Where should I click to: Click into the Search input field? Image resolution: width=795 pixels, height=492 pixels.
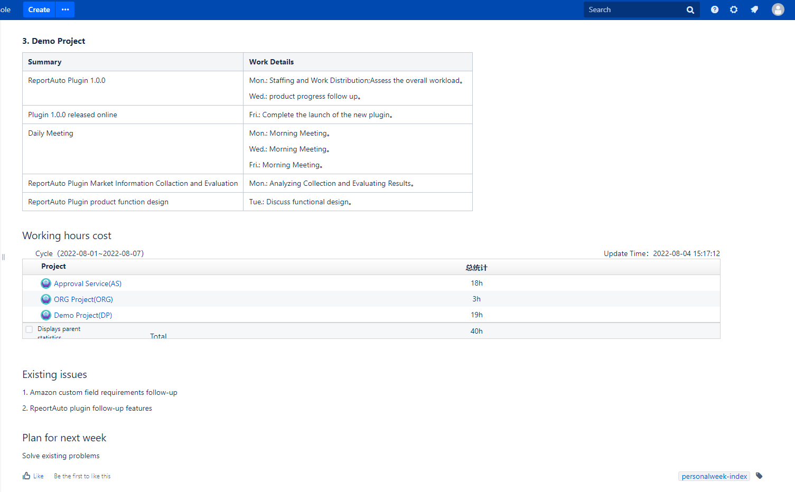(634, 10)
